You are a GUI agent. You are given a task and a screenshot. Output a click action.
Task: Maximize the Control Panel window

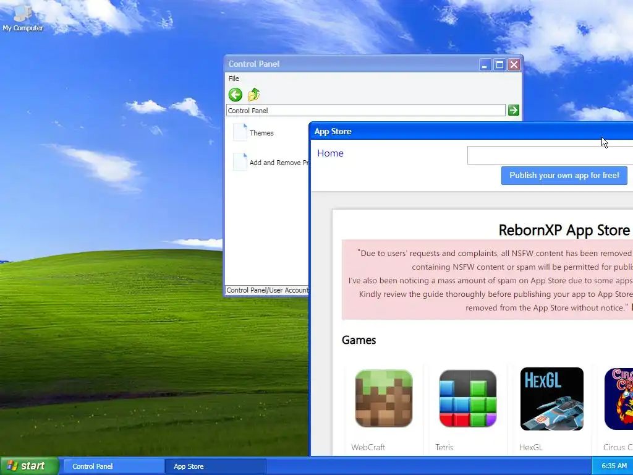pos(499,64)
